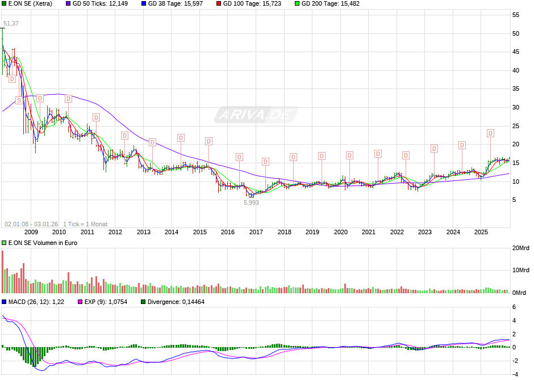Viewport: 534px width, 380px height.
Task: Click the D dividend marker in 2021
Action: pos(378,154)
